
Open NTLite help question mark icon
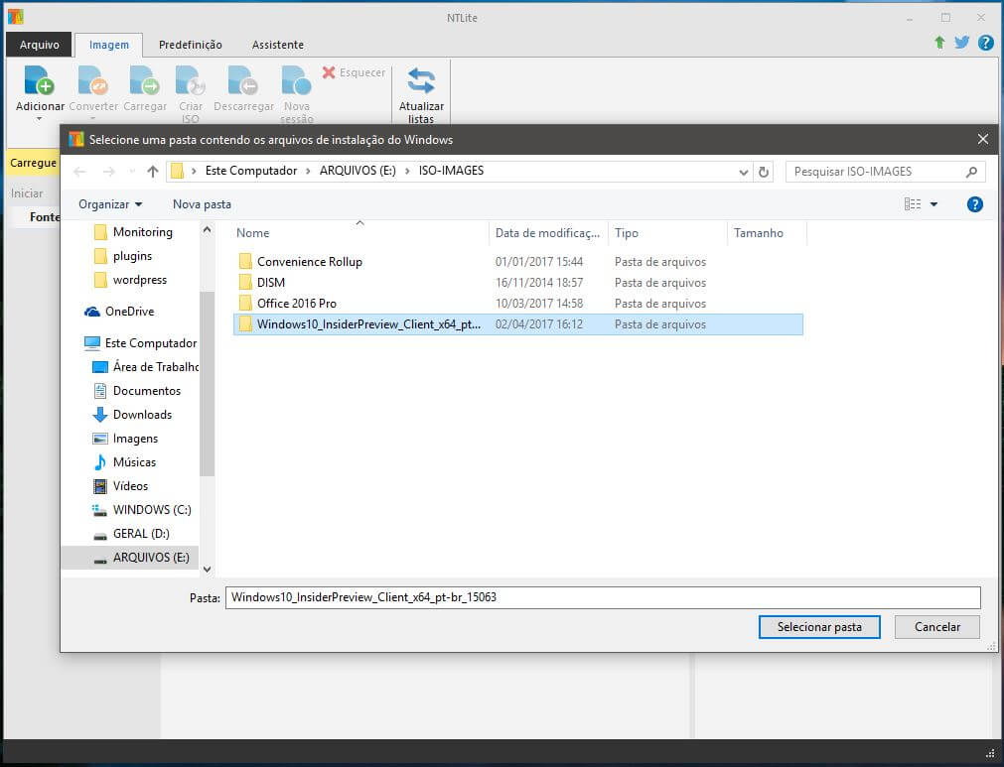(x=985, y=43)
